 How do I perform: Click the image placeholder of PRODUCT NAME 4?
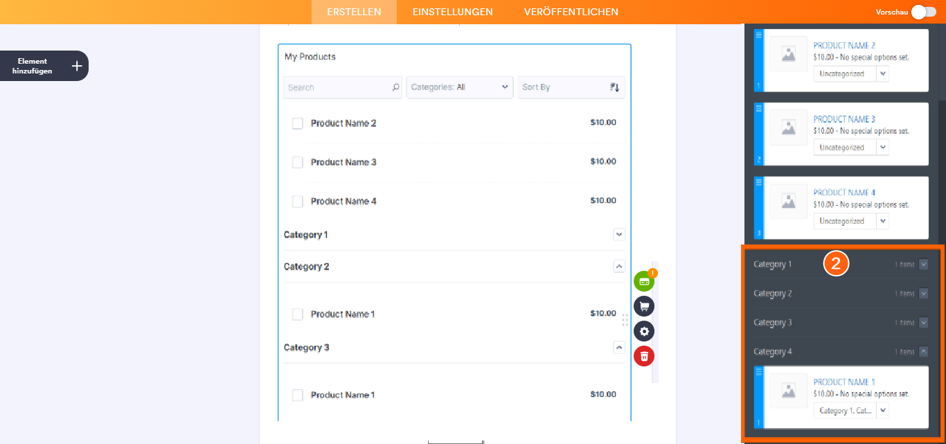[x=788, y=201]
